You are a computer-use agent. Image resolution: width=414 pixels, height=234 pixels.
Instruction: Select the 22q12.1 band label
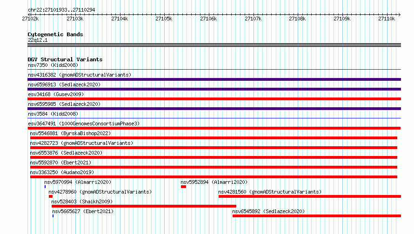pyautogui.click(x=38, y=40)
